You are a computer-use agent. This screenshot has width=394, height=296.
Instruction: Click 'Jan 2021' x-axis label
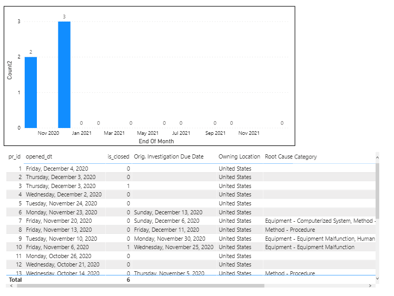[x=82, y=133]
